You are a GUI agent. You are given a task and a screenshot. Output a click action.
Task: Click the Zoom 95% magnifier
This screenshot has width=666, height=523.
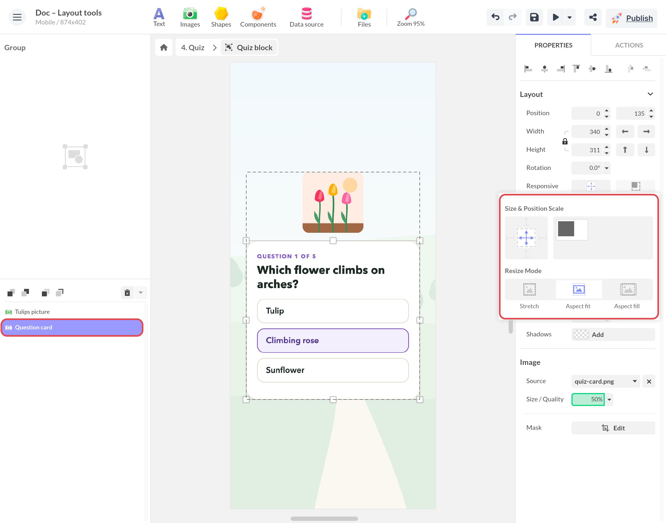point(411,17)
